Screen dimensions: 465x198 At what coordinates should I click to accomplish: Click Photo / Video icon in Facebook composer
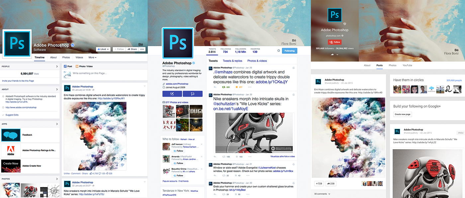point(77,66)
